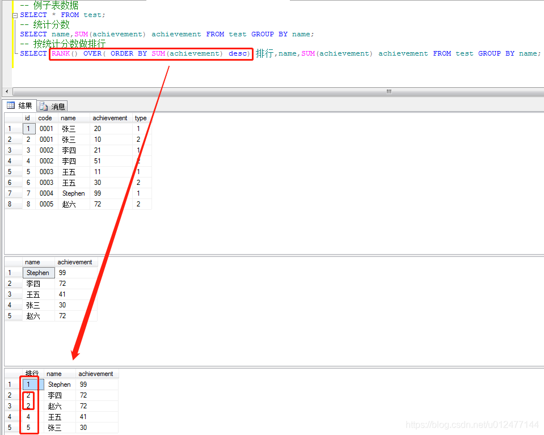This screenshot has width=544, height=435.
Task: Select the name column header in bottom grid
Action: coord(54,374)
